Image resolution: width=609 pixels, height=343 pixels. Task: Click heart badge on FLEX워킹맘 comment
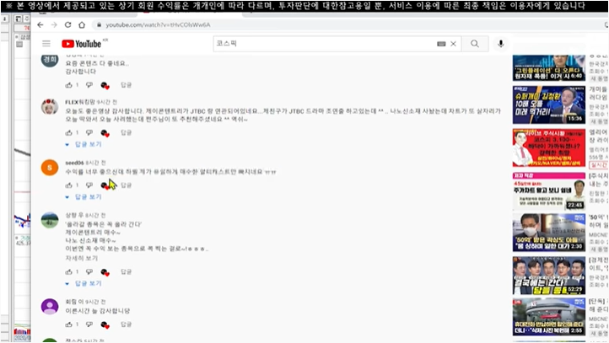tap(105, 133)
